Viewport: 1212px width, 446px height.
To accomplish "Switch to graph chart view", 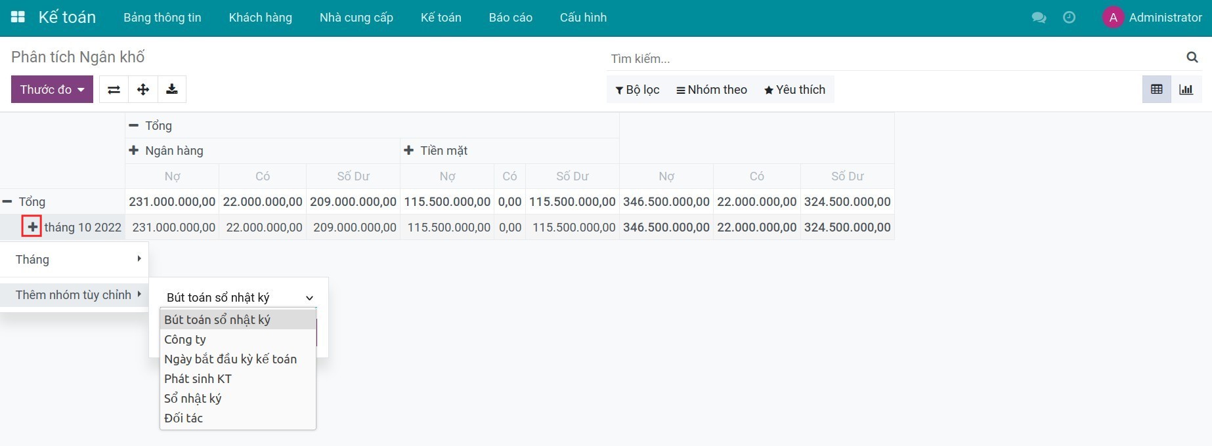I will click(1186, 89).
